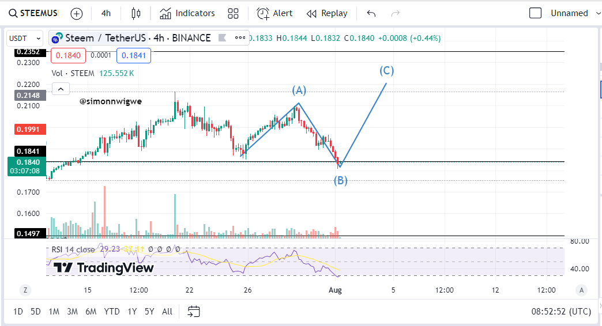Set date range to 5D

[36, 312]
